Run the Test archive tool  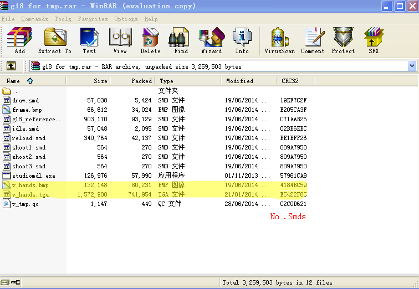(90, 37)
